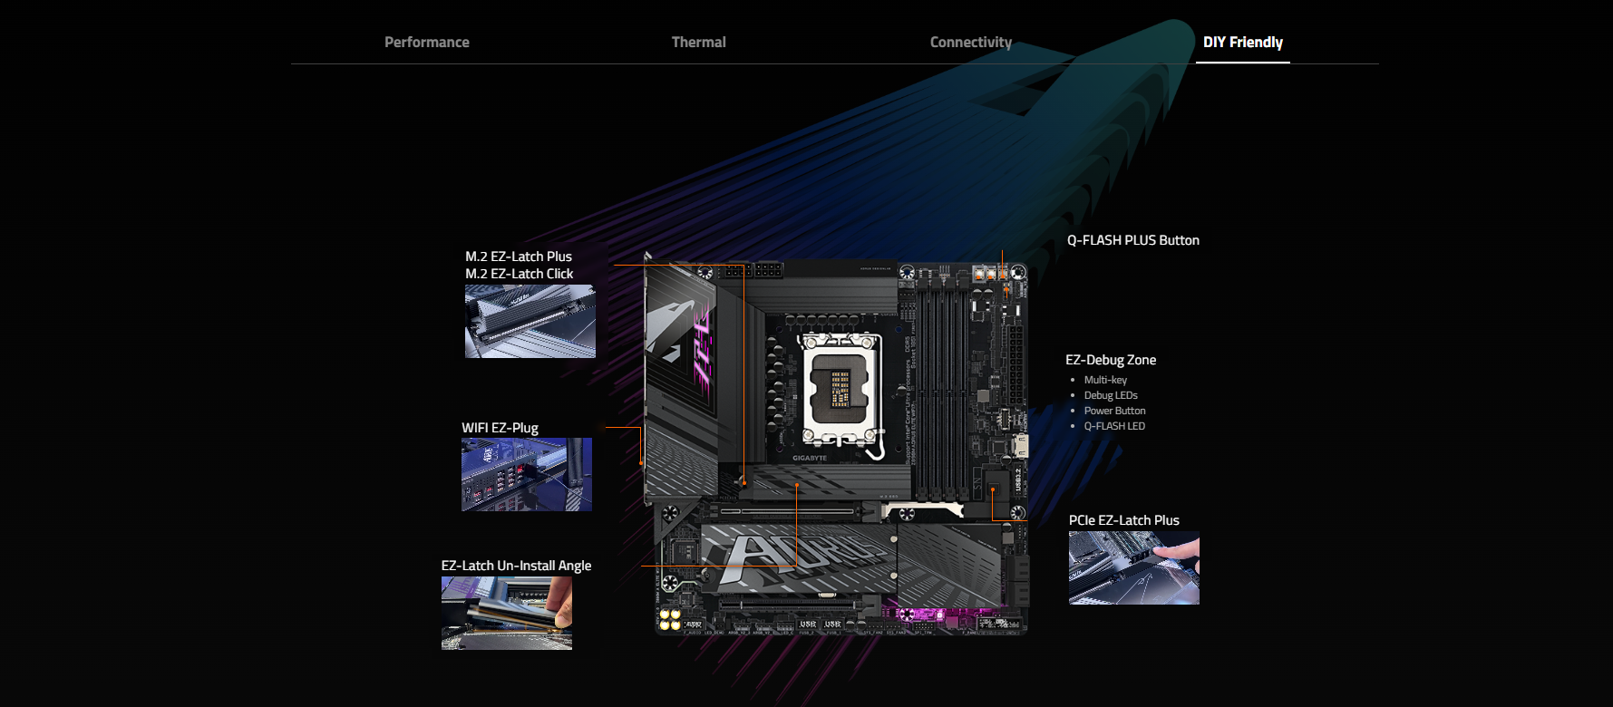The height and width of the screenshot is (707, 1613).
Task: Click the Q-FLASH PLUS Button label
Action: point(1133,240)
